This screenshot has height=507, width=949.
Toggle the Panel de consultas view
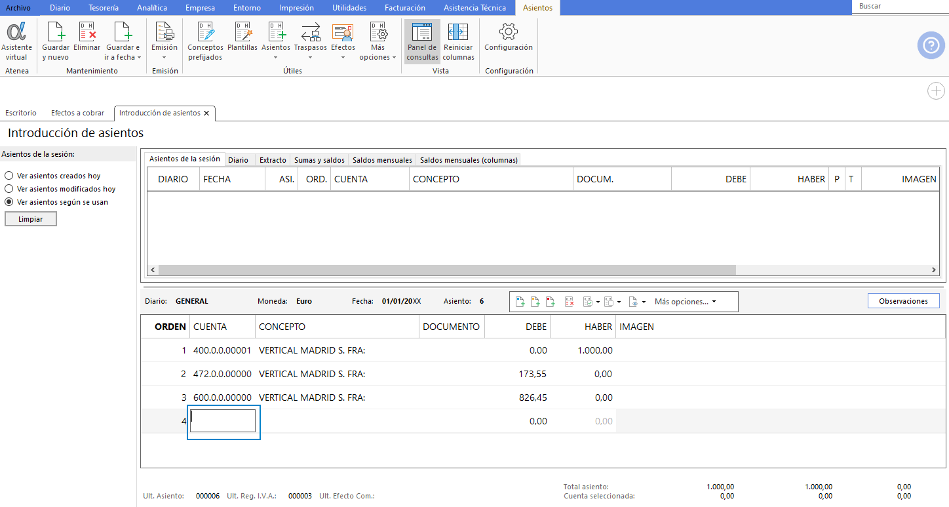point(422,41)
